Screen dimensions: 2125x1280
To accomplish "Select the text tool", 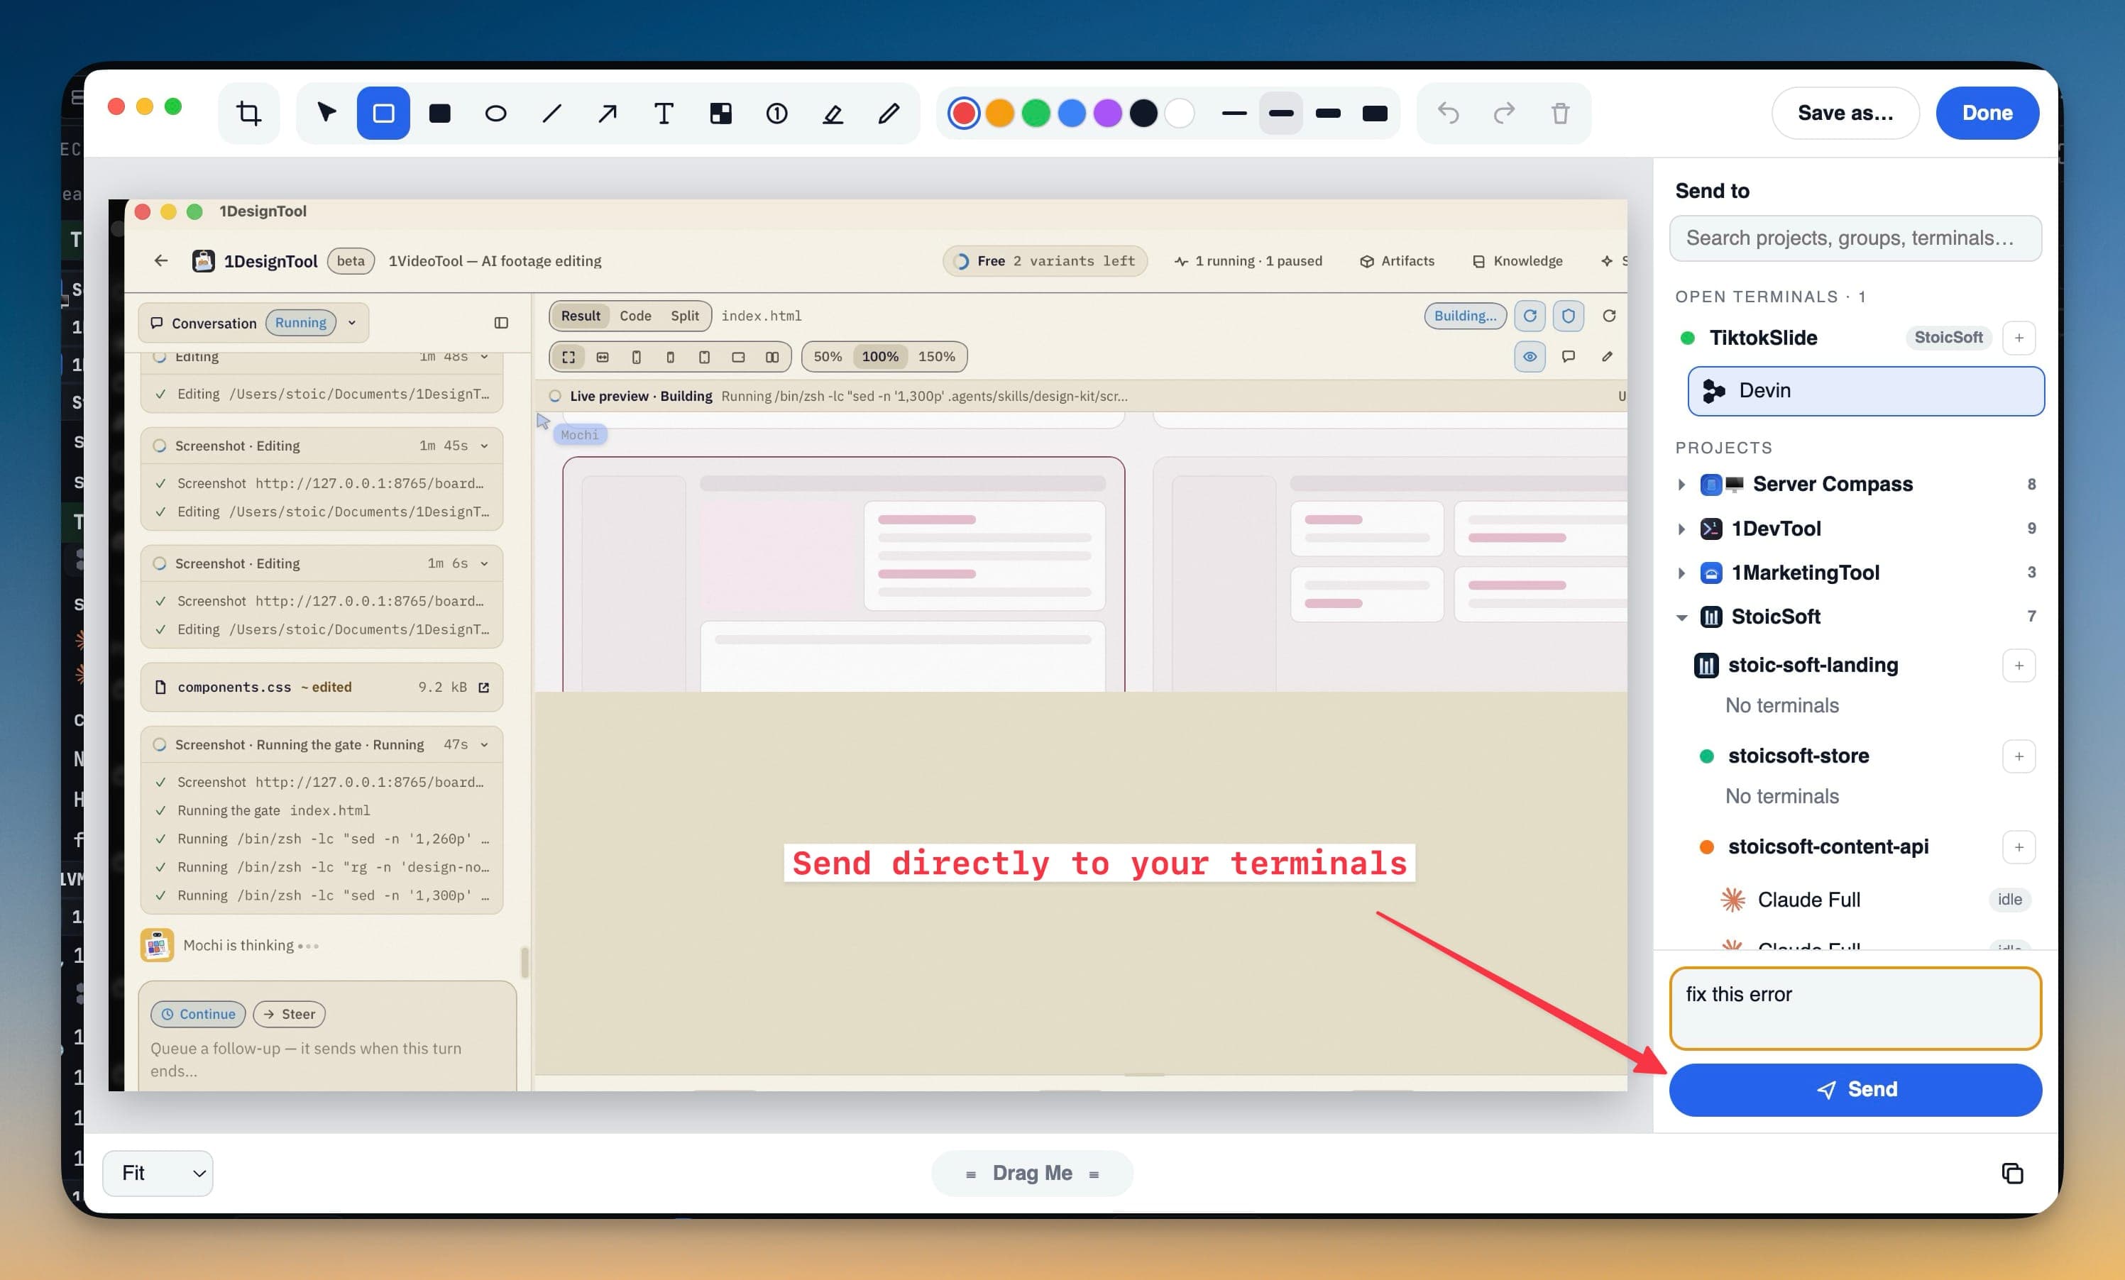I will click(x=664, y=113).
